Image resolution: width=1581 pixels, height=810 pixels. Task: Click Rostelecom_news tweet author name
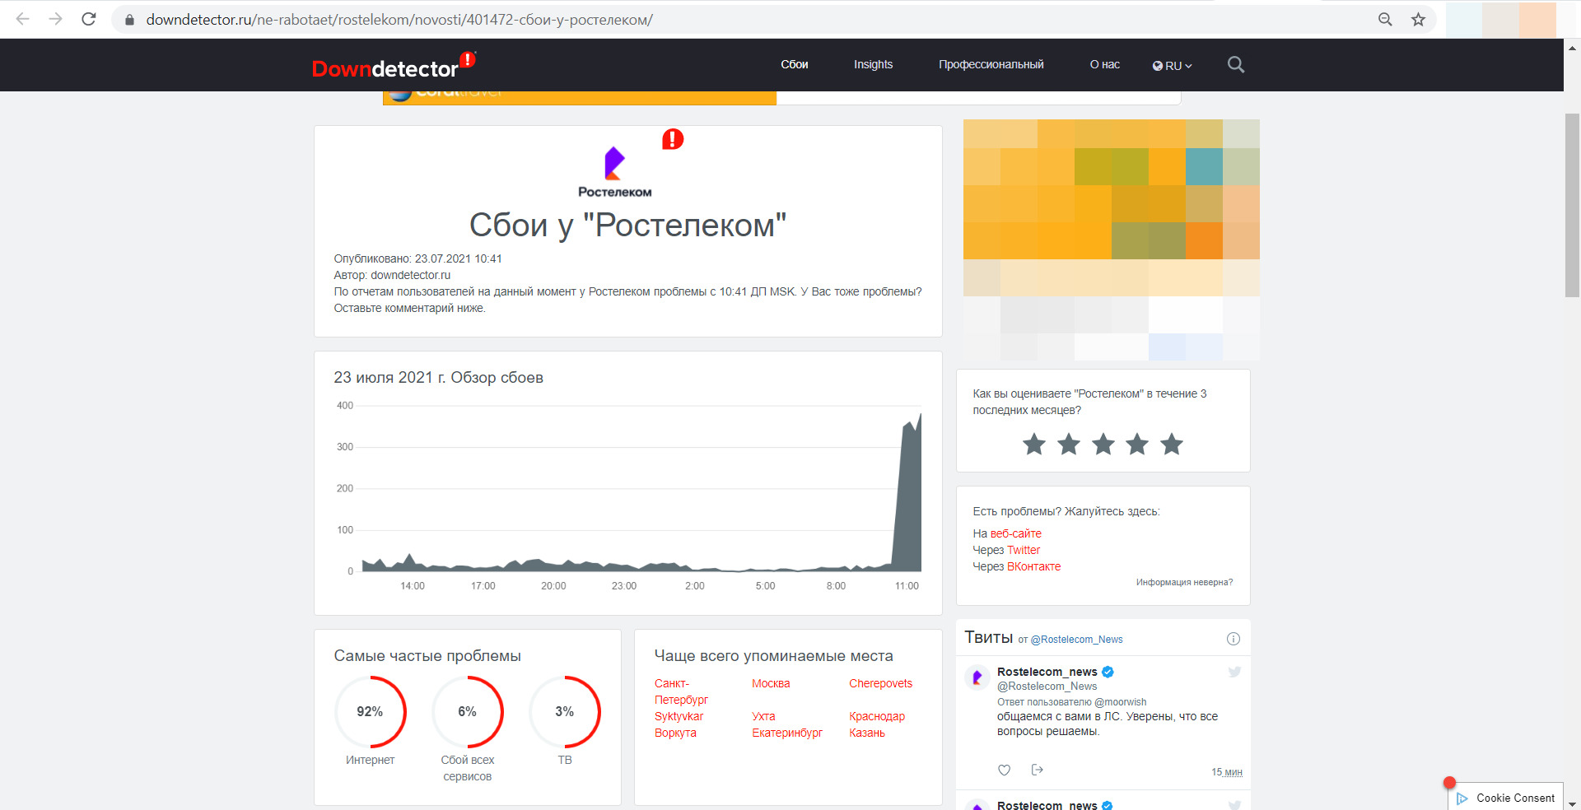point(1047,672)
